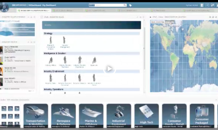Viewport: 218px width, 130px height.
Task: Open the Transportation & Mobility industry tile
Action: point(36,116)
